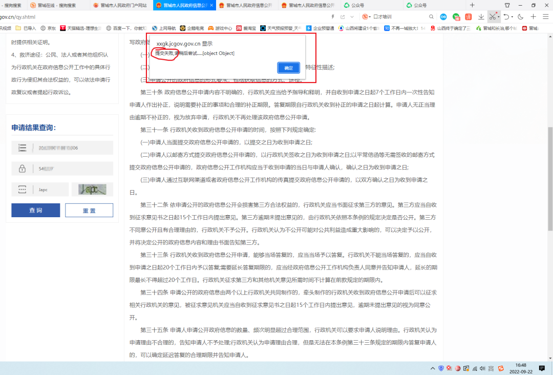Open the 企鹅电竞 bookmark

(192, 28)
